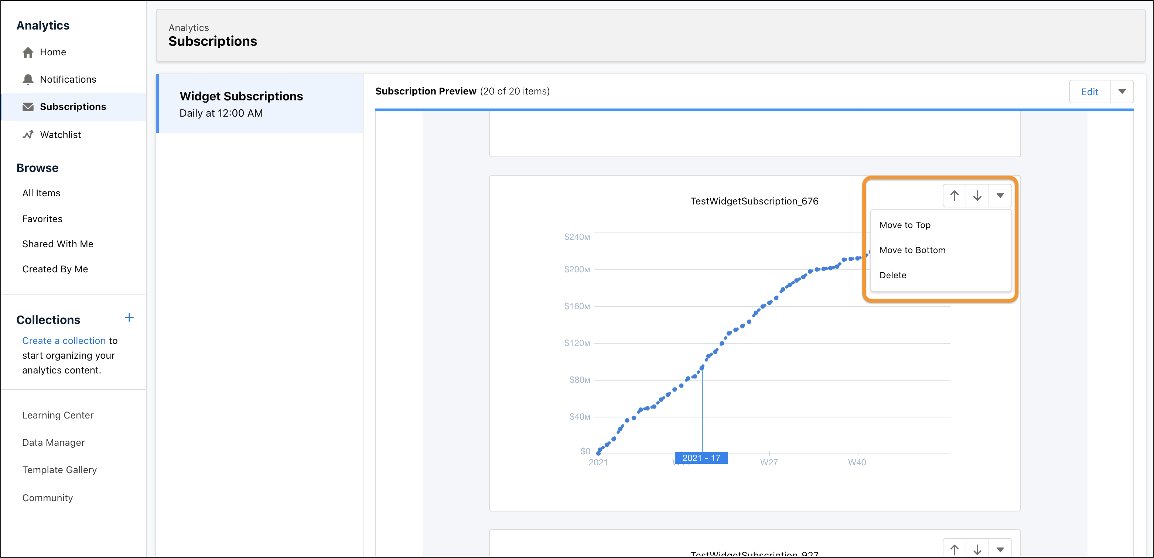The height and width of the screenshot is (558, 1154).
Task: Click the Daily at 12:00 AM schedule text
Action: (x=221, y=113)
